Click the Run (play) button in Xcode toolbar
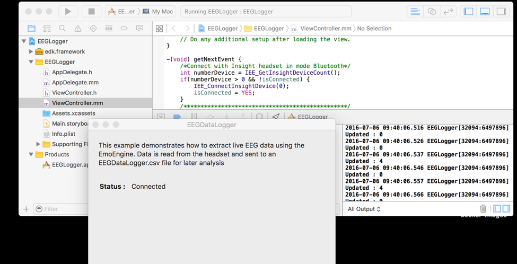This screenshot has width=517, height=264. point(68,11)
